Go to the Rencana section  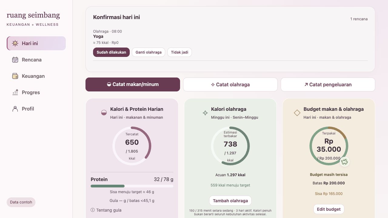(x=36, y=60)
